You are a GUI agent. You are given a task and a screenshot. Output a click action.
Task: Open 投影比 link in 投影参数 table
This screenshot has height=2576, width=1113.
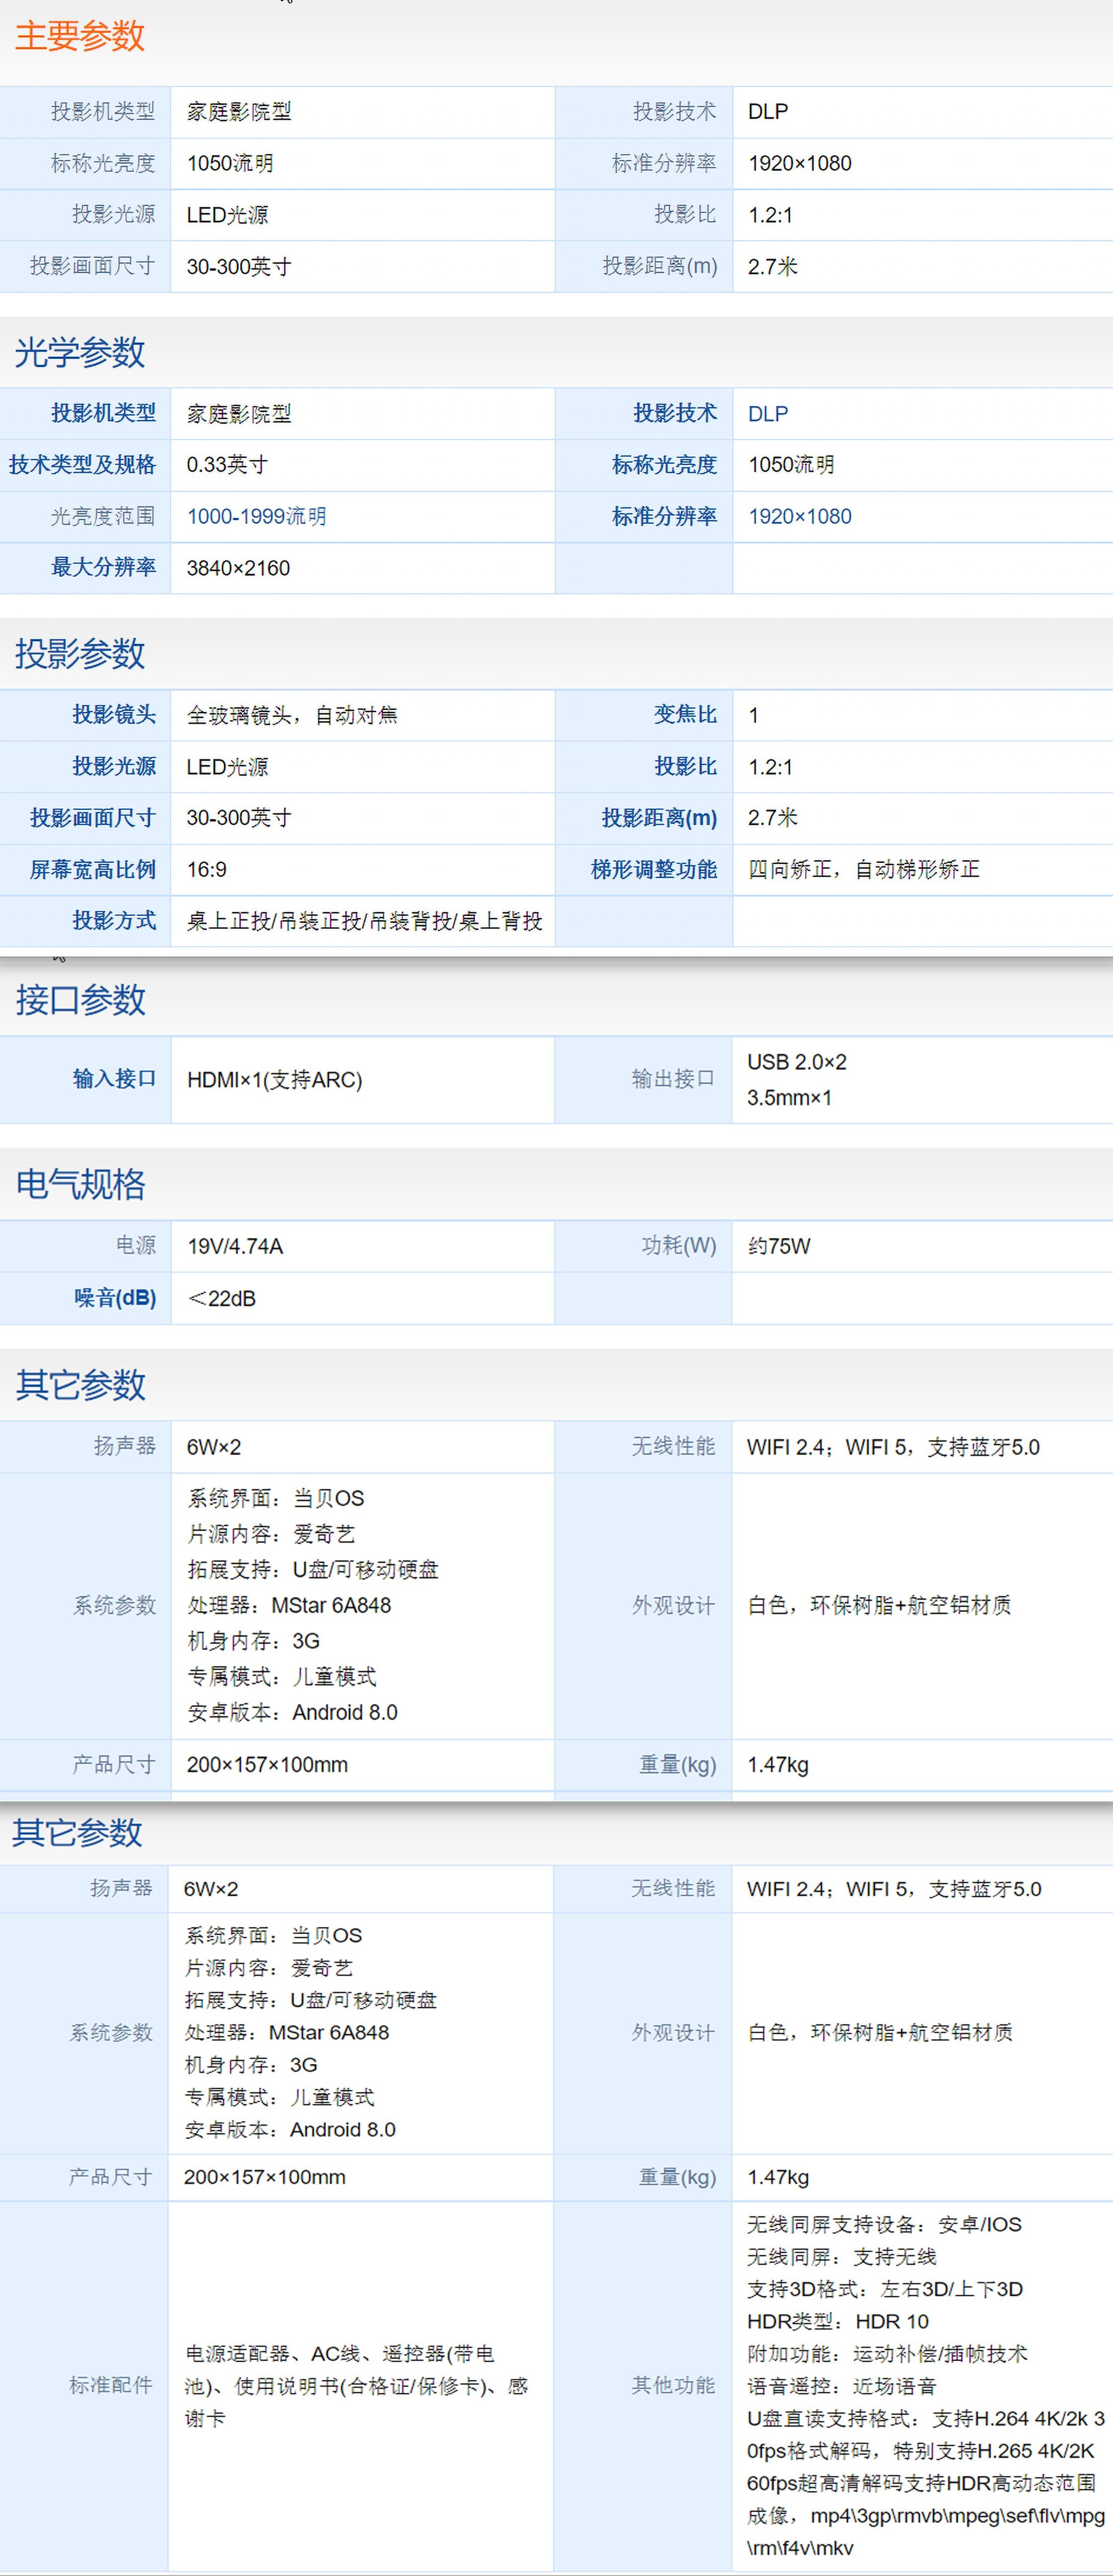(x=685, y=767)
